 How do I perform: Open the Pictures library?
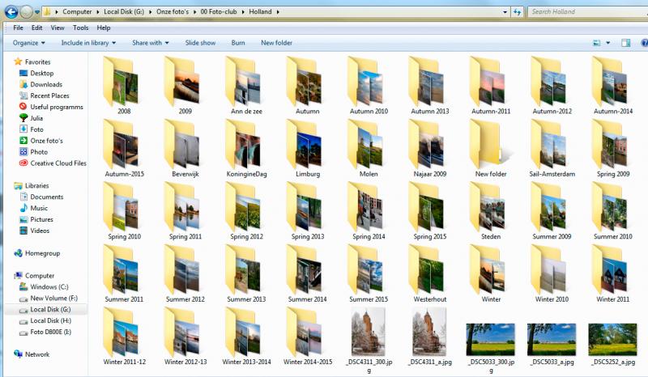[x=41, y=219]
